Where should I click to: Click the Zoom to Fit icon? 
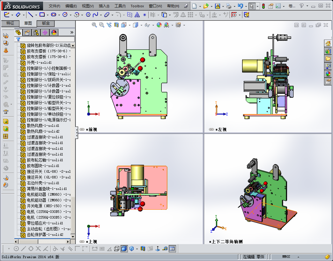point(94,25)
